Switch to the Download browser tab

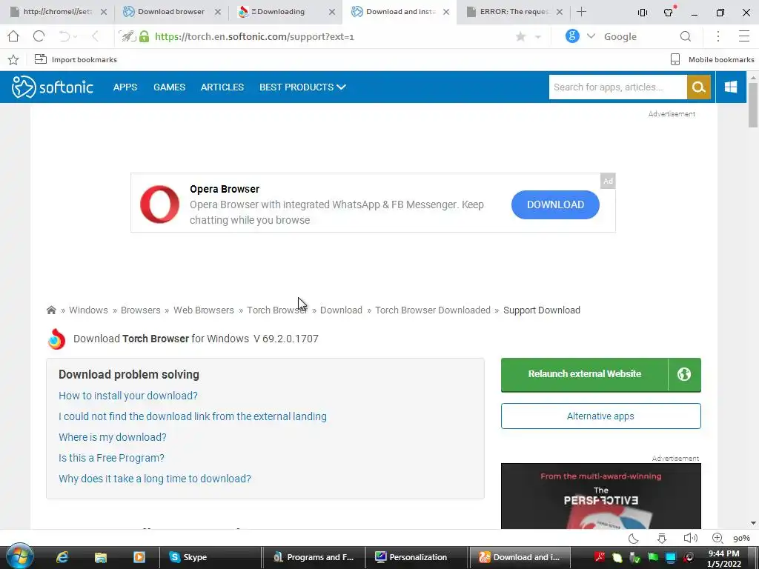pyautogui.click(x=171, y=12)
